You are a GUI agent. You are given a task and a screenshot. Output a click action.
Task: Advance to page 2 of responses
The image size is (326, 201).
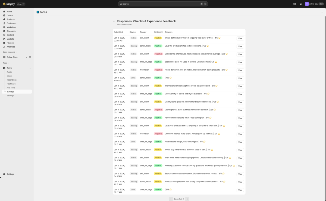coord(187,199)
